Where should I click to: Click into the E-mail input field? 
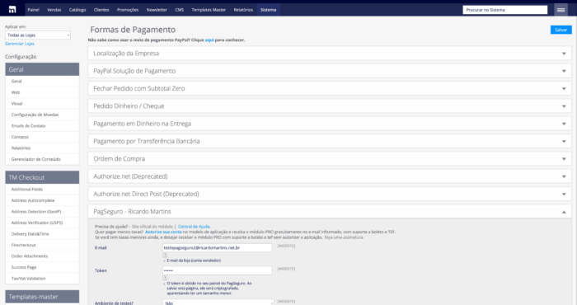click(217, 247)
